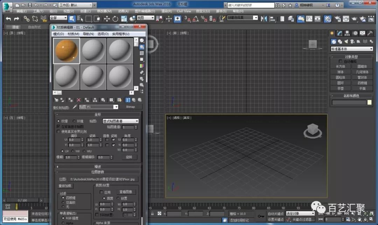Select the Lights category icon in Create panel
This screenshot has width=378, height=225.
pos(346,42)
